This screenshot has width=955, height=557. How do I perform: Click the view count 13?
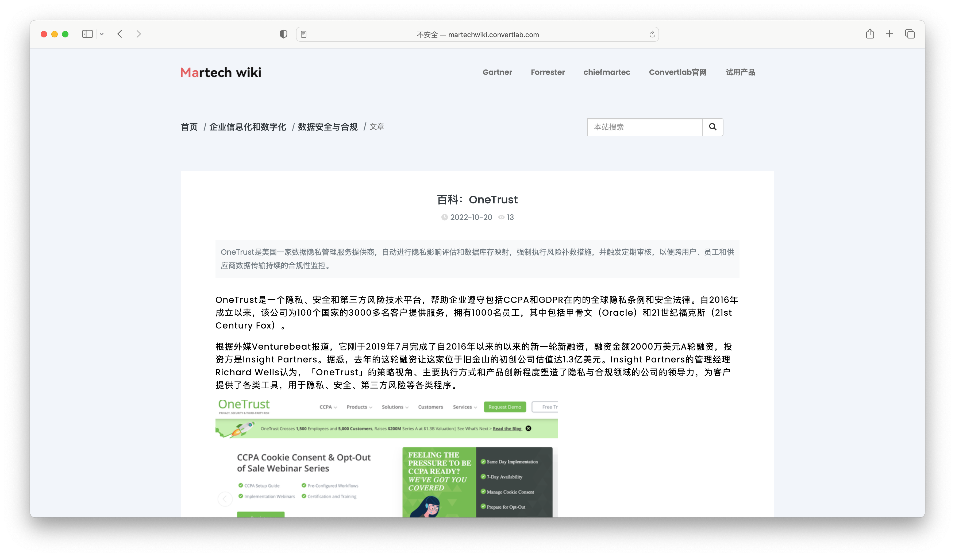coord(510,217)
